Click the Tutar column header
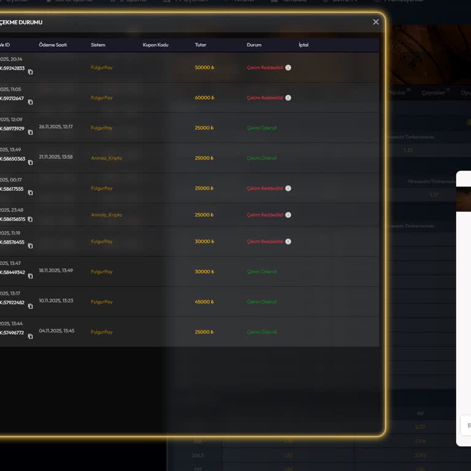The height and width of the screenshot is (471, 471). (201, 45)
